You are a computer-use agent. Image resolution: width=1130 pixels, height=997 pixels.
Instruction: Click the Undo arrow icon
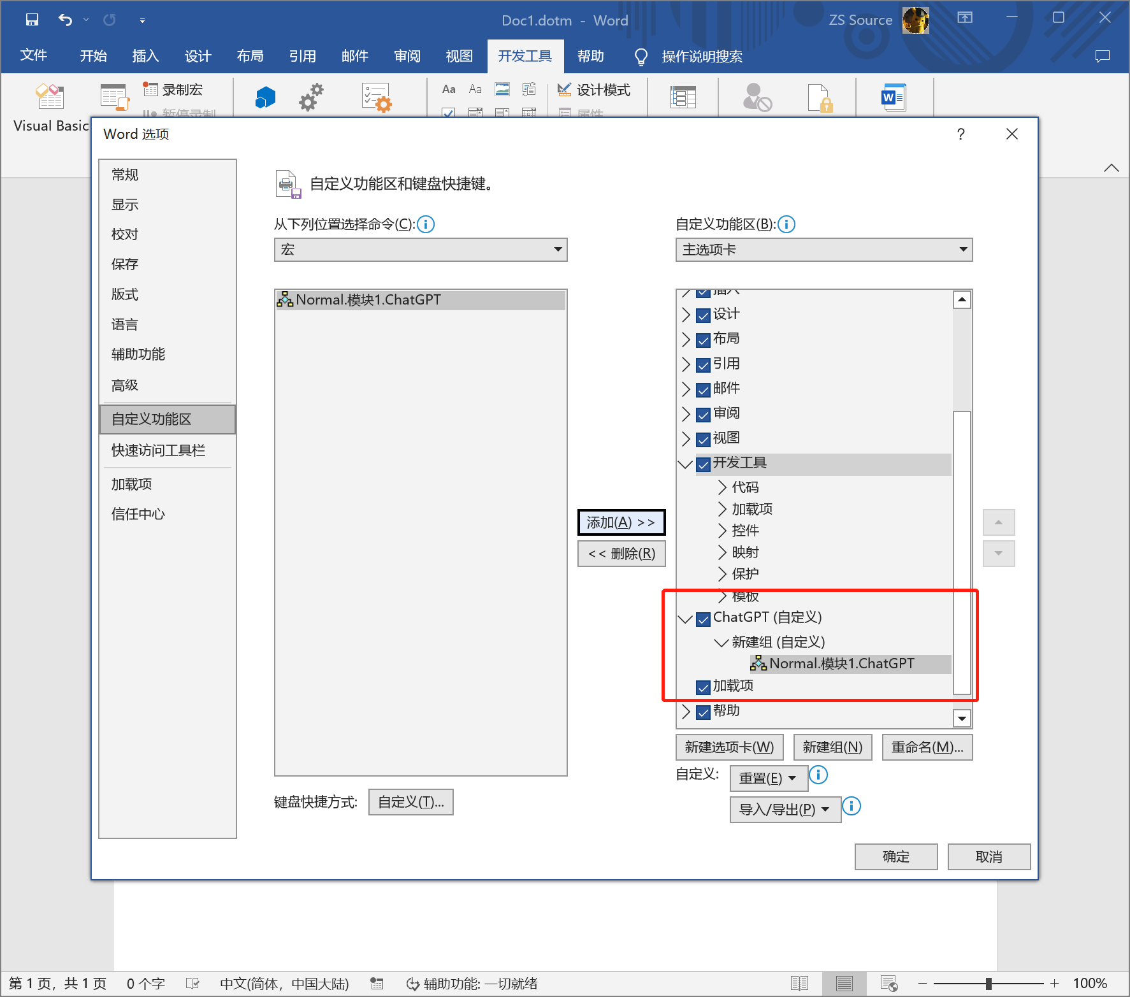point(65,20)
